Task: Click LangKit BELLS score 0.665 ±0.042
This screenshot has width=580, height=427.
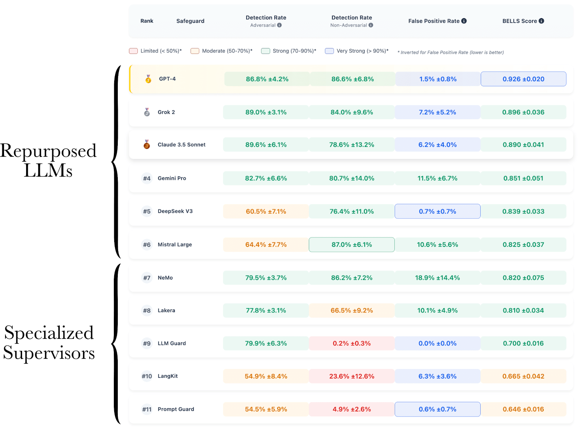Action: coord(523,376)
